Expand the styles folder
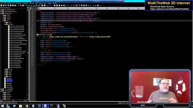Screen dimensions: 193x108 [x=5, y=76]
